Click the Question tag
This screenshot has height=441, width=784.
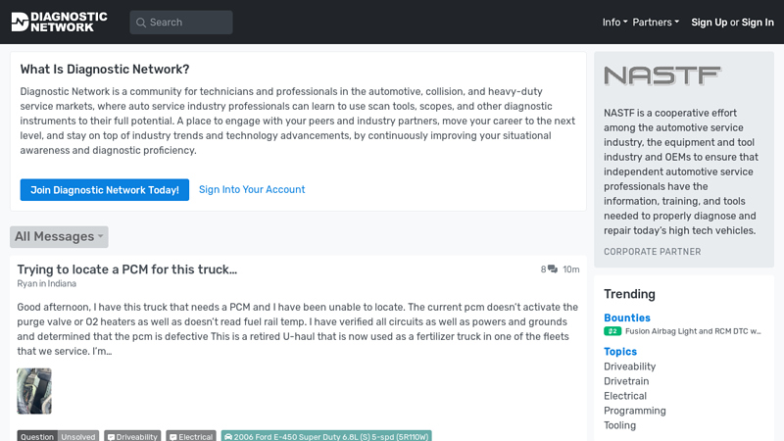[37, 436]
